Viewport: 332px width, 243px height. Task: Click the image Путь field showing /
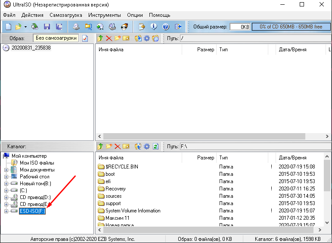click(x=255, y=38)
